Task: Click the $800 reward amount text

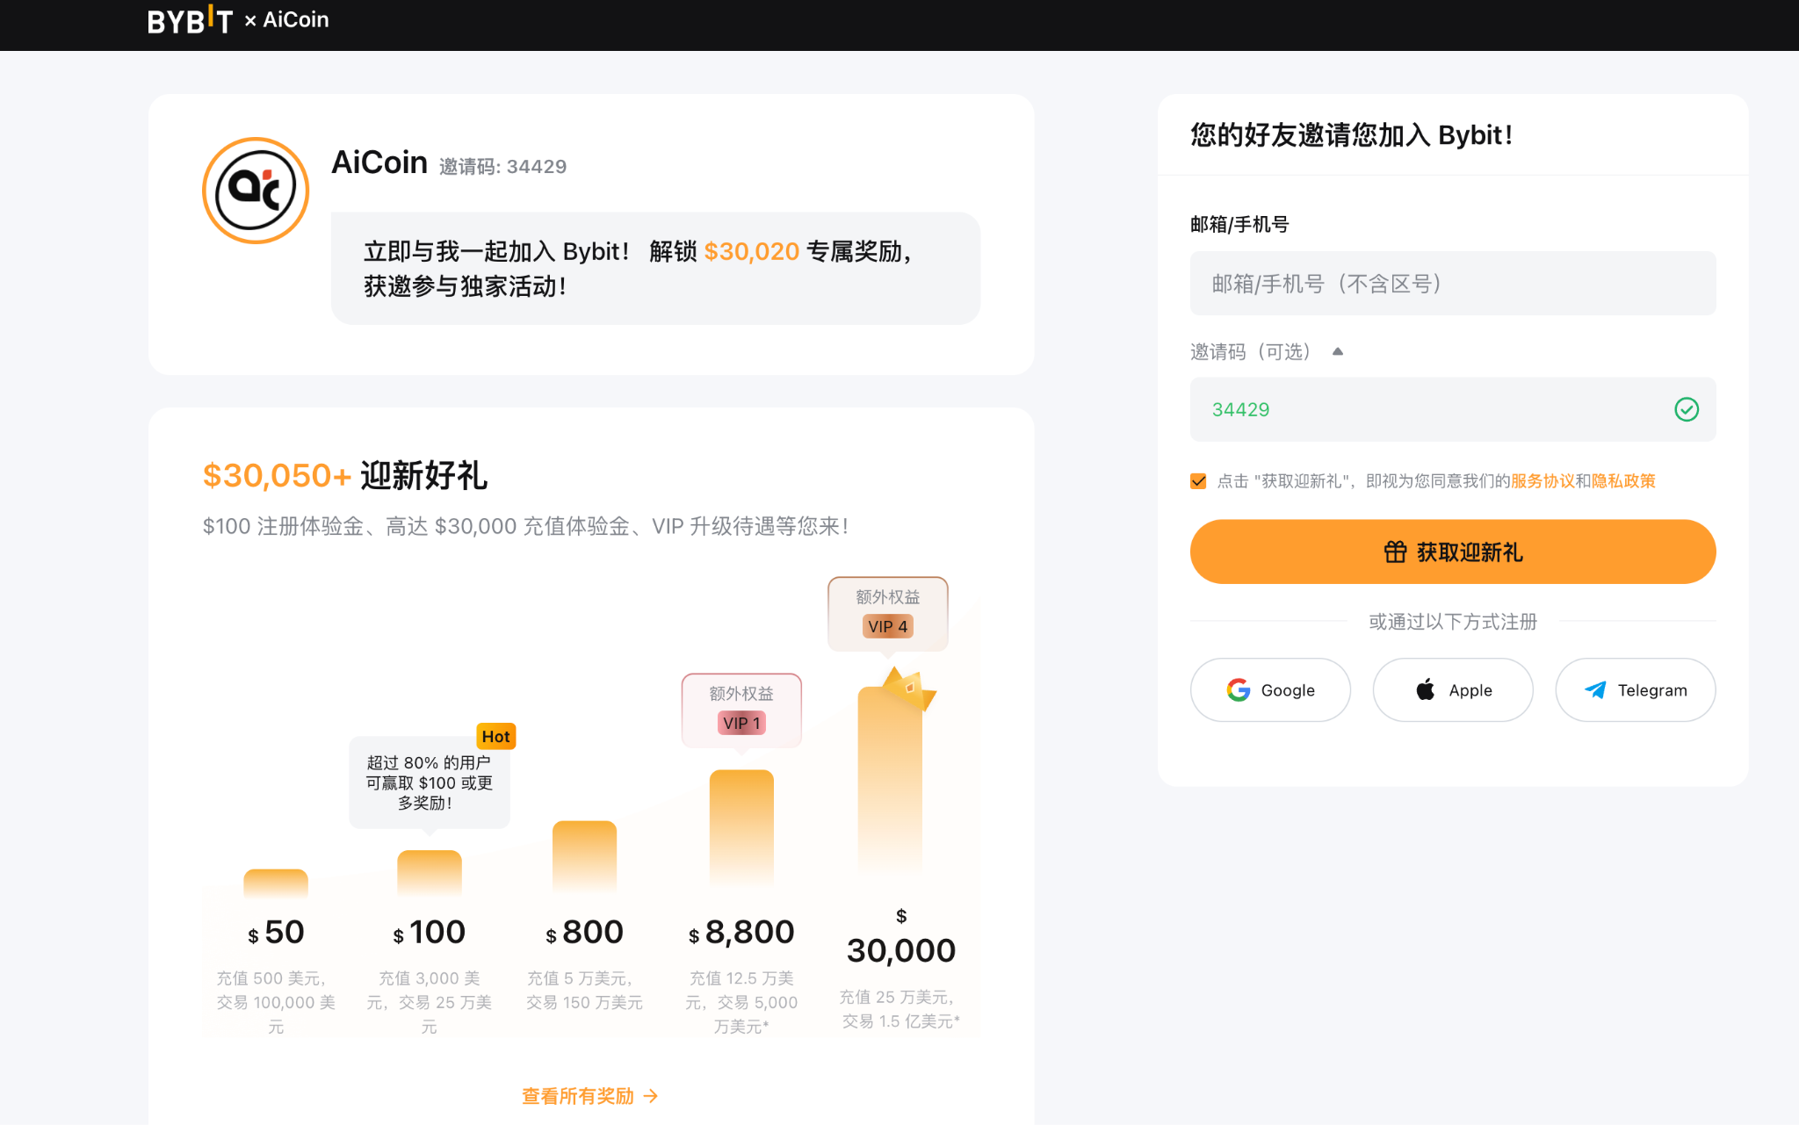Action: click(x=584, y=932)
